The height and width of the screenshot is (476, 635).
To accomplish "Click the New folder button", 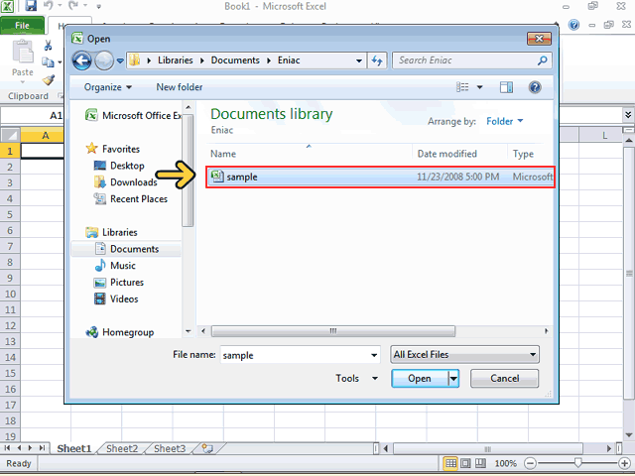I will (180, 87).
